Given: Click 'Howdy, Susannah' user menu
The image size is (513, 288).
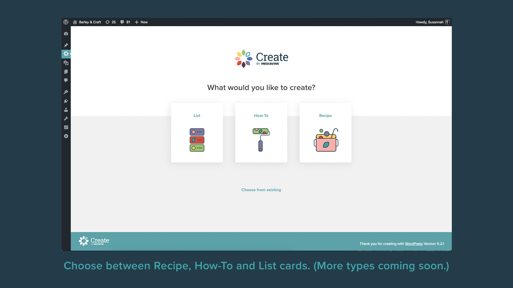Looking at the screenshot, I should coord(431,22).
